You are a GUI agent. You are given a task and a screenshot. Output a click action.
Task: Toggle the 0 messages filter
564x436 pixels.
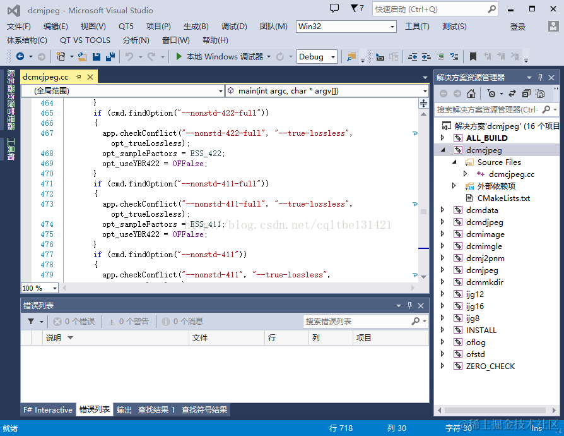pos(182,322)
